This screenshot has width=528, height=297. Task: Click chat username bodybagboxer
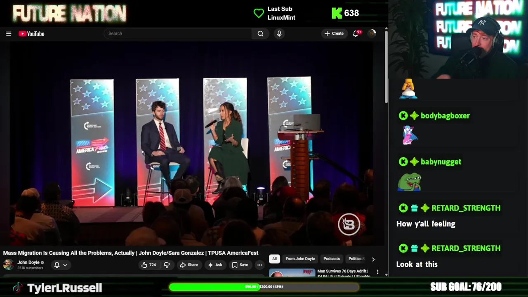445,116
